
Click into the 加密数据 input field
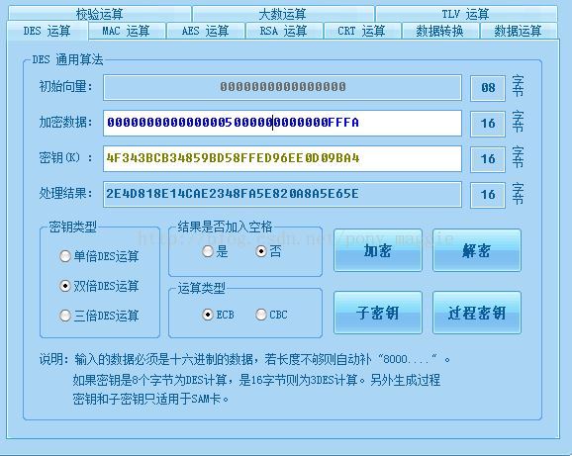click(x=282, y=123)
